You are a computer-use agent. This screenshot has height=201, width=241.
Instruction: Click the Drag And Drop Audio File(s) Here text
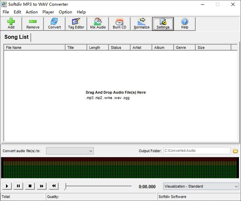pos(116,92)
